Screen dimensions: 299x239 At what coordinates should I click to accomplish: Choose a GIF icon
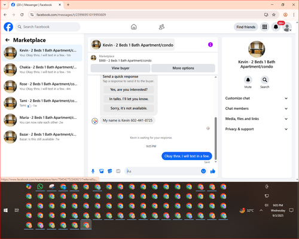[118, 171]
